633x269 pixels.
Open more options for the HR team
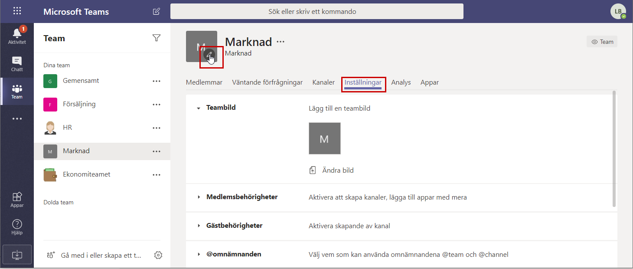pyautogui.click(x=157, y=128)
